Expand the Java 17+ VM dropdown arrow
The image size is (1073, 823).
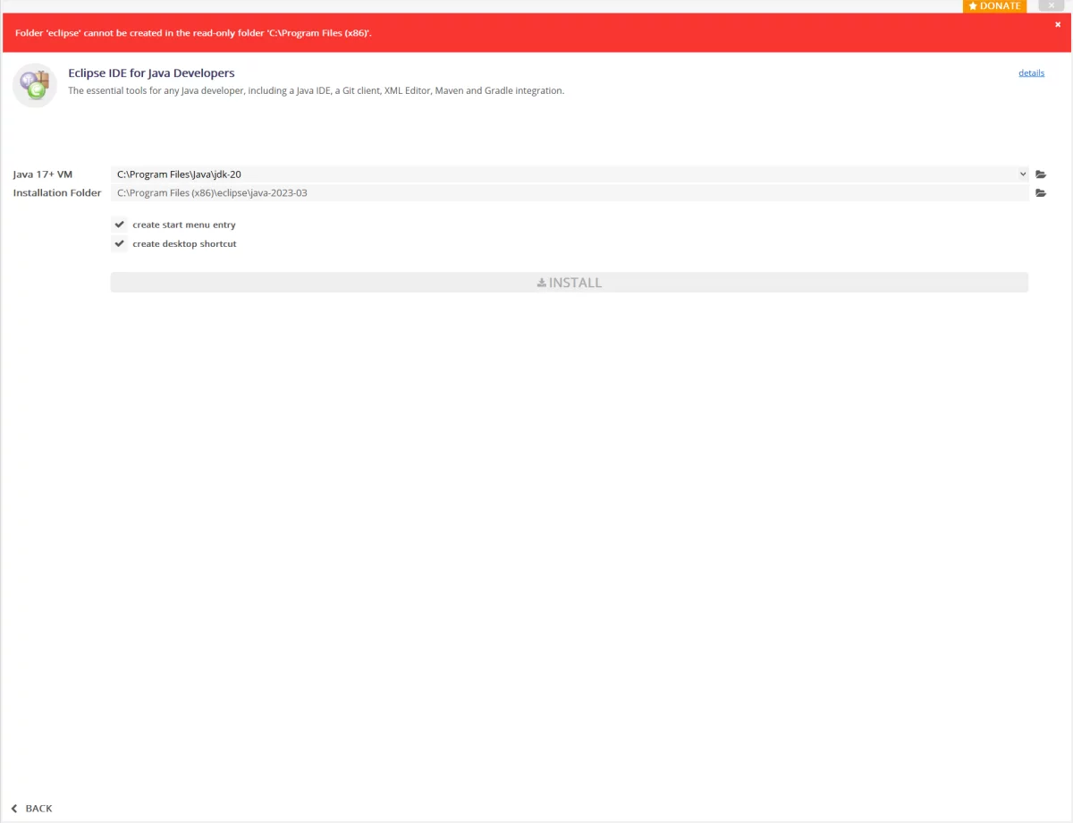coord(1023,174)
